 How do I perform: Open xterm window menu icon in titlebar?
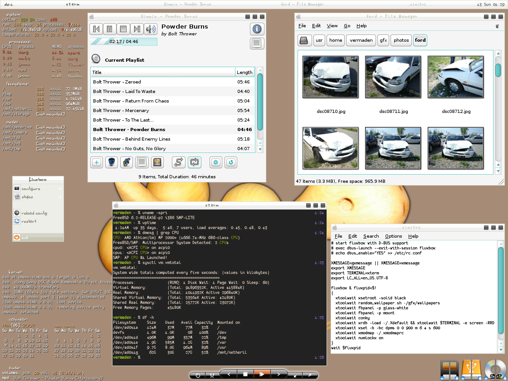[116, 205]
